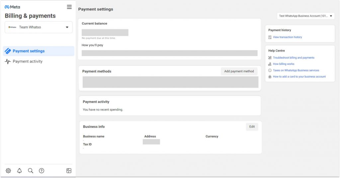Image resolution: width=340 pixels, height=178 pixels.
Task: Open Troubleshoot billing and payments link
Action: pyautogui.click(x=294, y=58)
